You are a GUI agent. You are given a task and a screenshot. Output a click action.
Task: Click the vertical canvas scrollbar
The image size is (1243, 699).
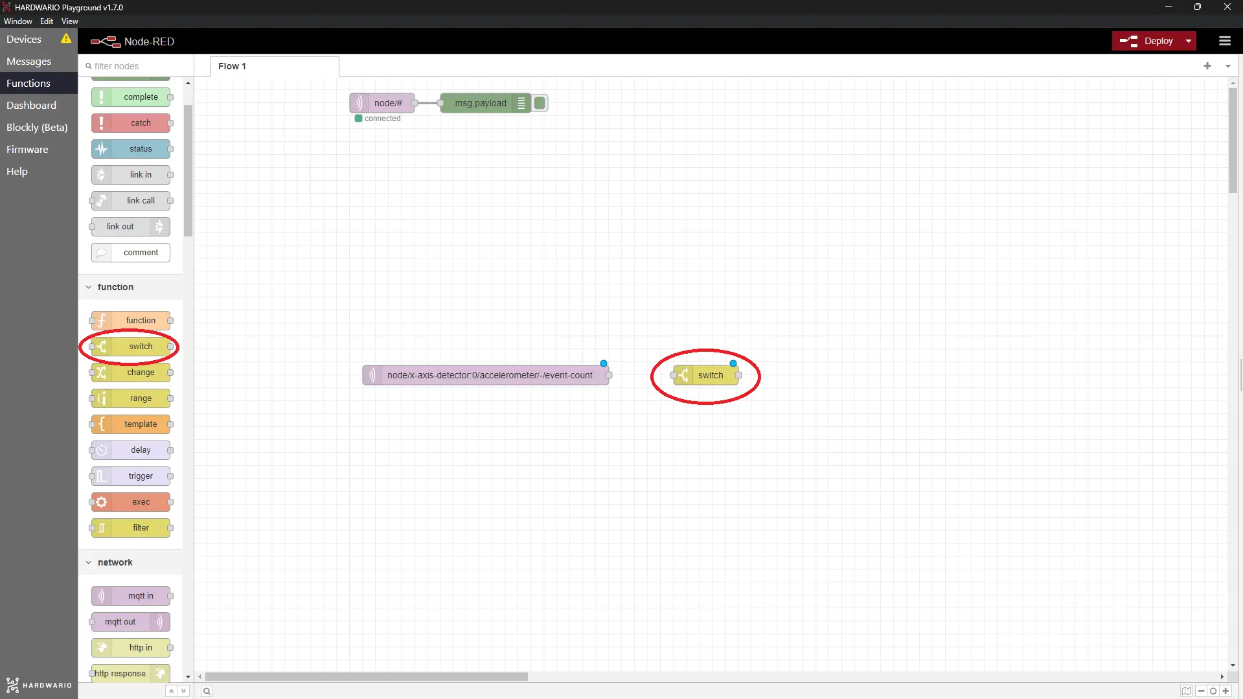click(x=1233, y=140)
